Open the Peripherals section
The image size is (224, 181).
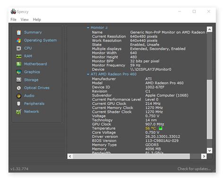(34, 104)
